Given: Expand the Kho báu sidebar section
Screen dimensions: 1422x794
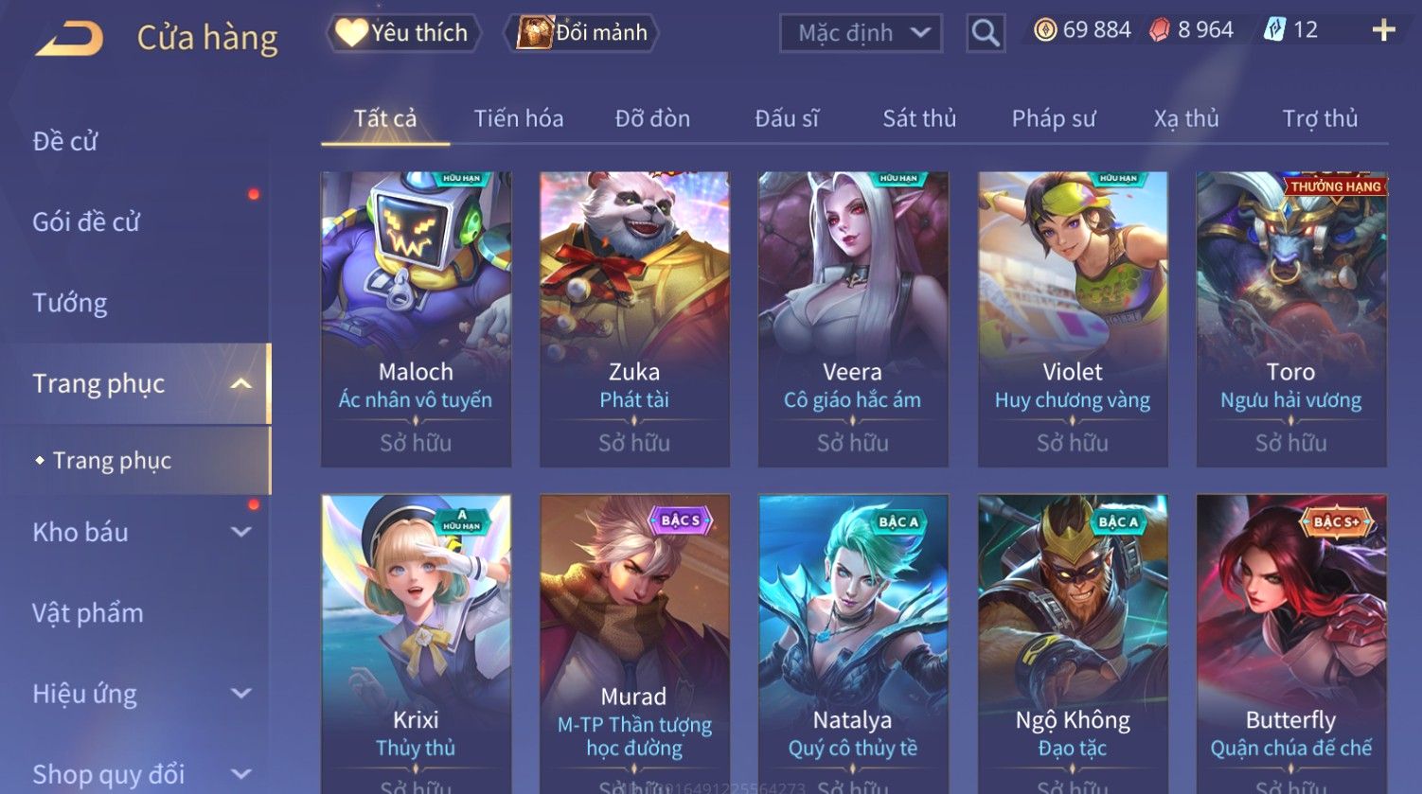Looking at the screenshot, I should pos(241,532).
